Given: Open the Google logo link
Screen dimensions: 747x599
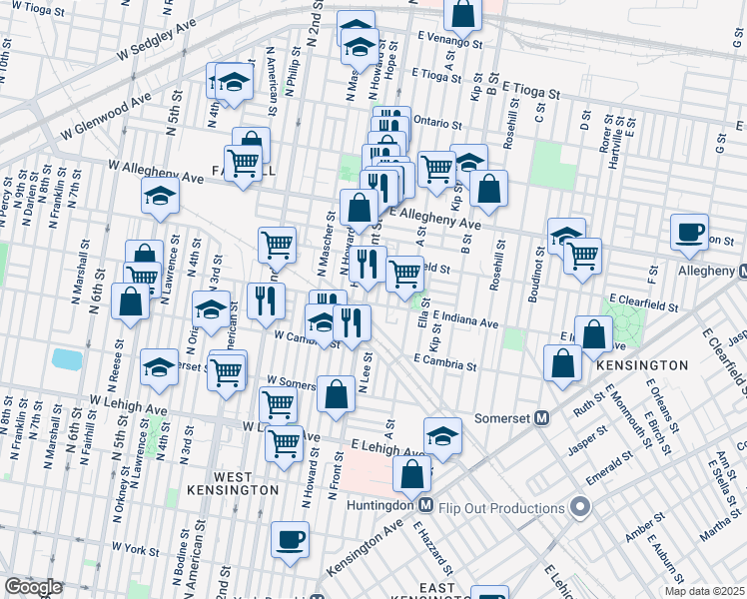Looking at the screenshot, I should tap(33, 587).
